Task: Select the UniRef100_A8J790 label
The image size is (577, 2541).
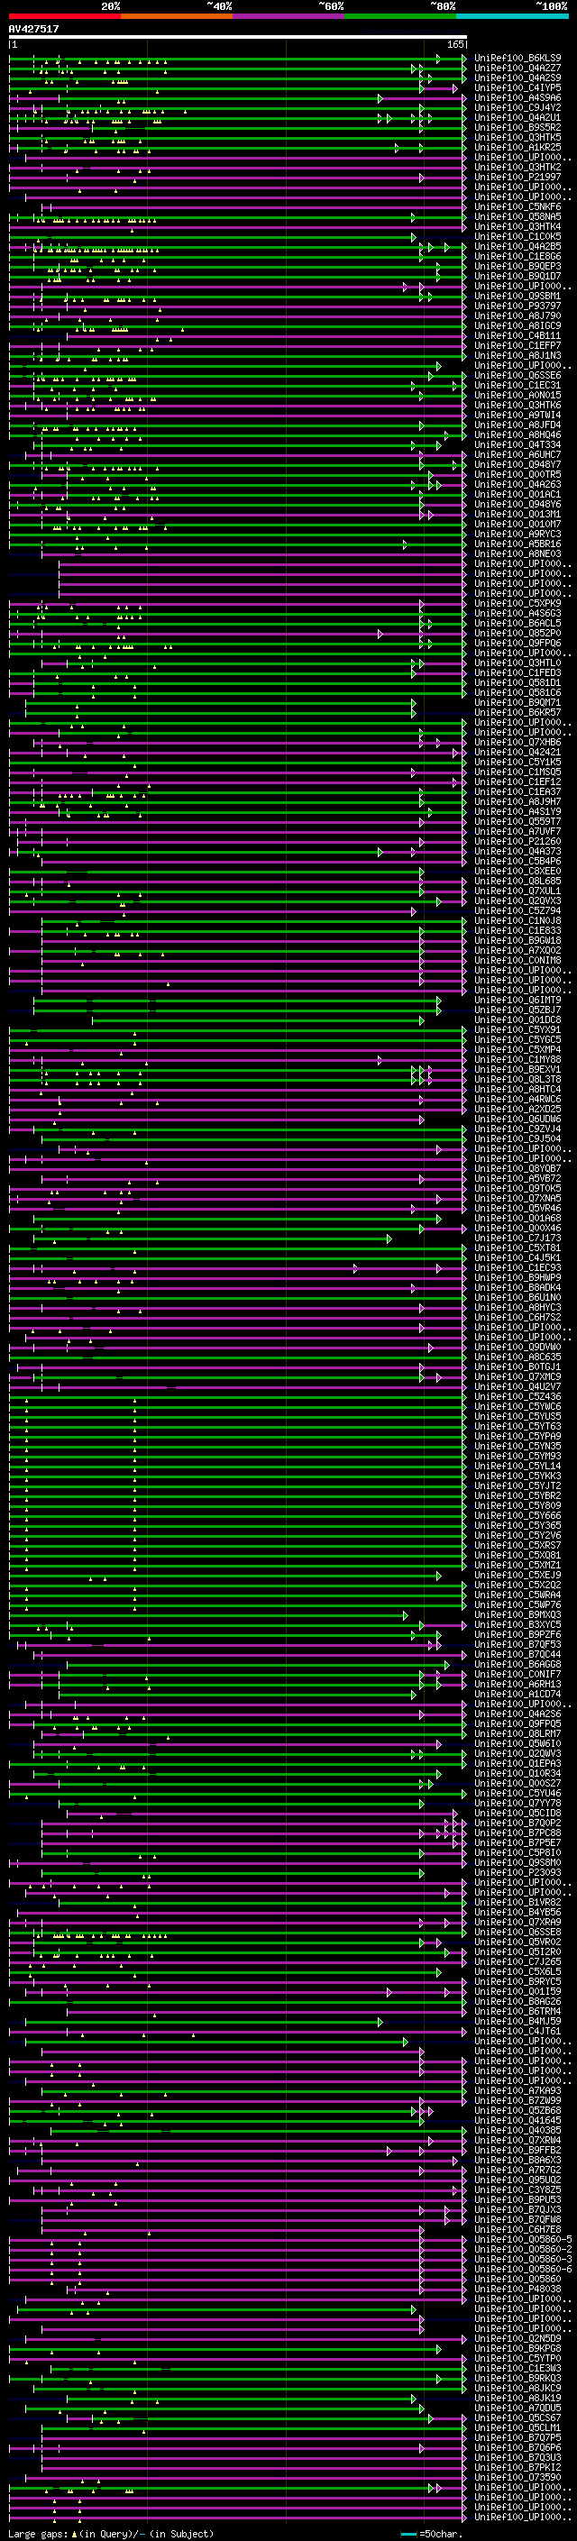Action: [x=517, y=315]
